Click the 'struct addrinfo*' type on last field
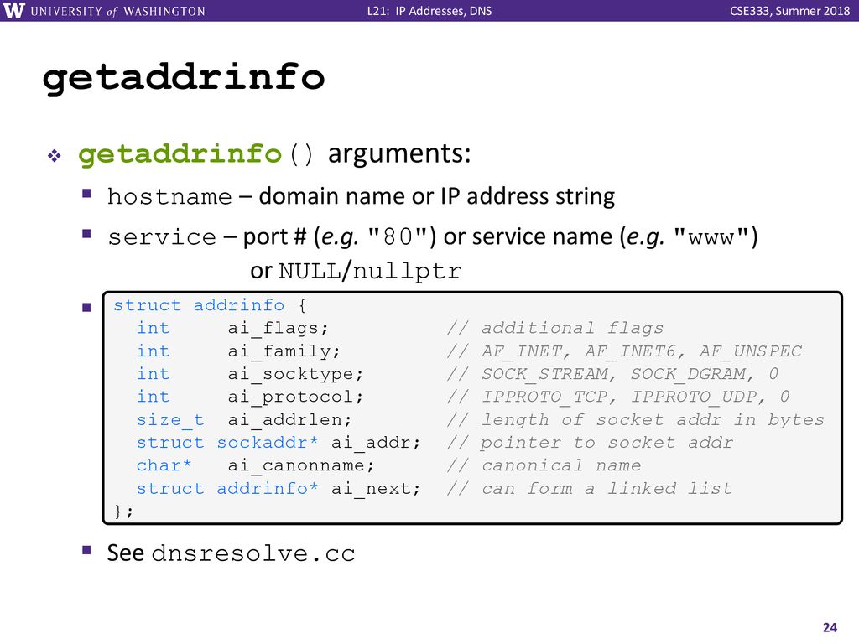This screenshot has width=859, height=644. tap(227, 489)
